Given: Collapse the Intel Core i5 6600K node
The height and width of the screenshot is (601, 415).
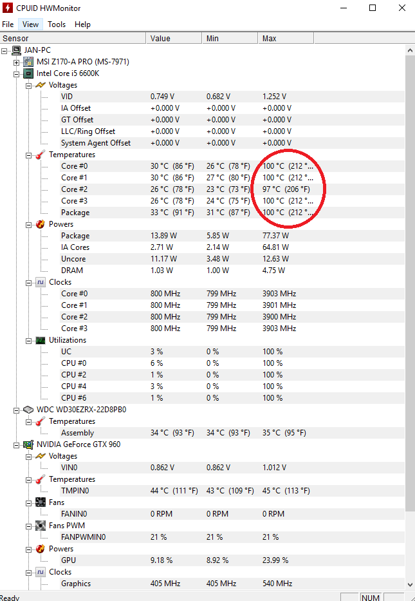Looking at the screenshot, I should click(x=16, y=74).
